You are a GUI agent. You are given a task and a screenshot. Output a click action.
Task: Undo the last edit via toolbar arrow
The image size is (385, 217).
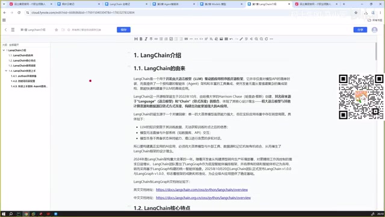coord(231,39)
